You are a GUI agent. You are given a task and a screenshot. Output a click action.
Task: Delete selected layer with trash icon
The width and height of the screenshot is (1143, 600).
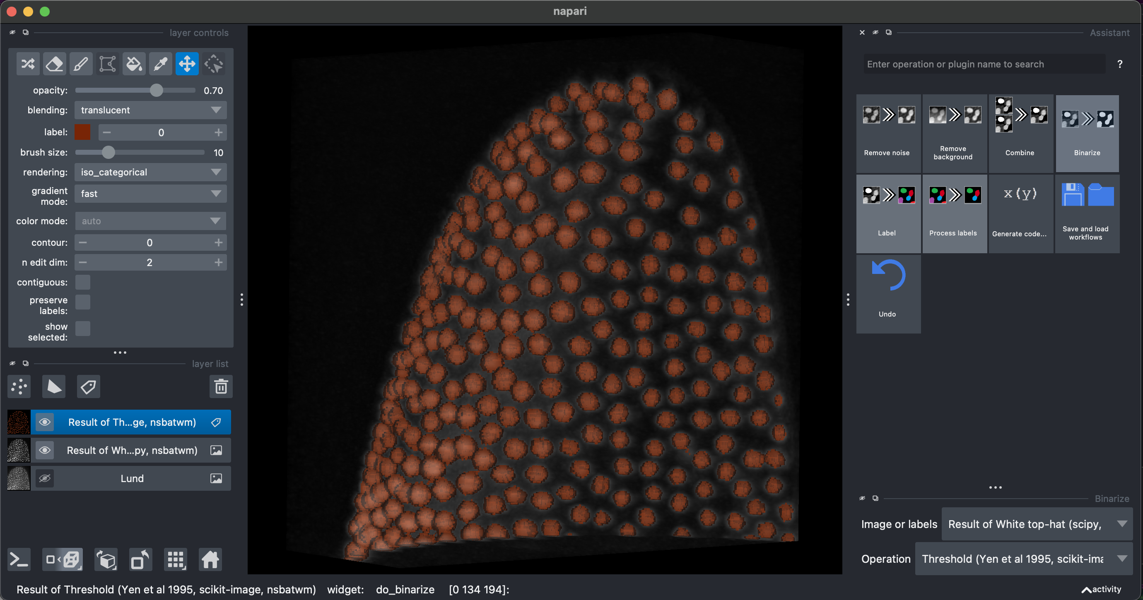pos(221,387)
